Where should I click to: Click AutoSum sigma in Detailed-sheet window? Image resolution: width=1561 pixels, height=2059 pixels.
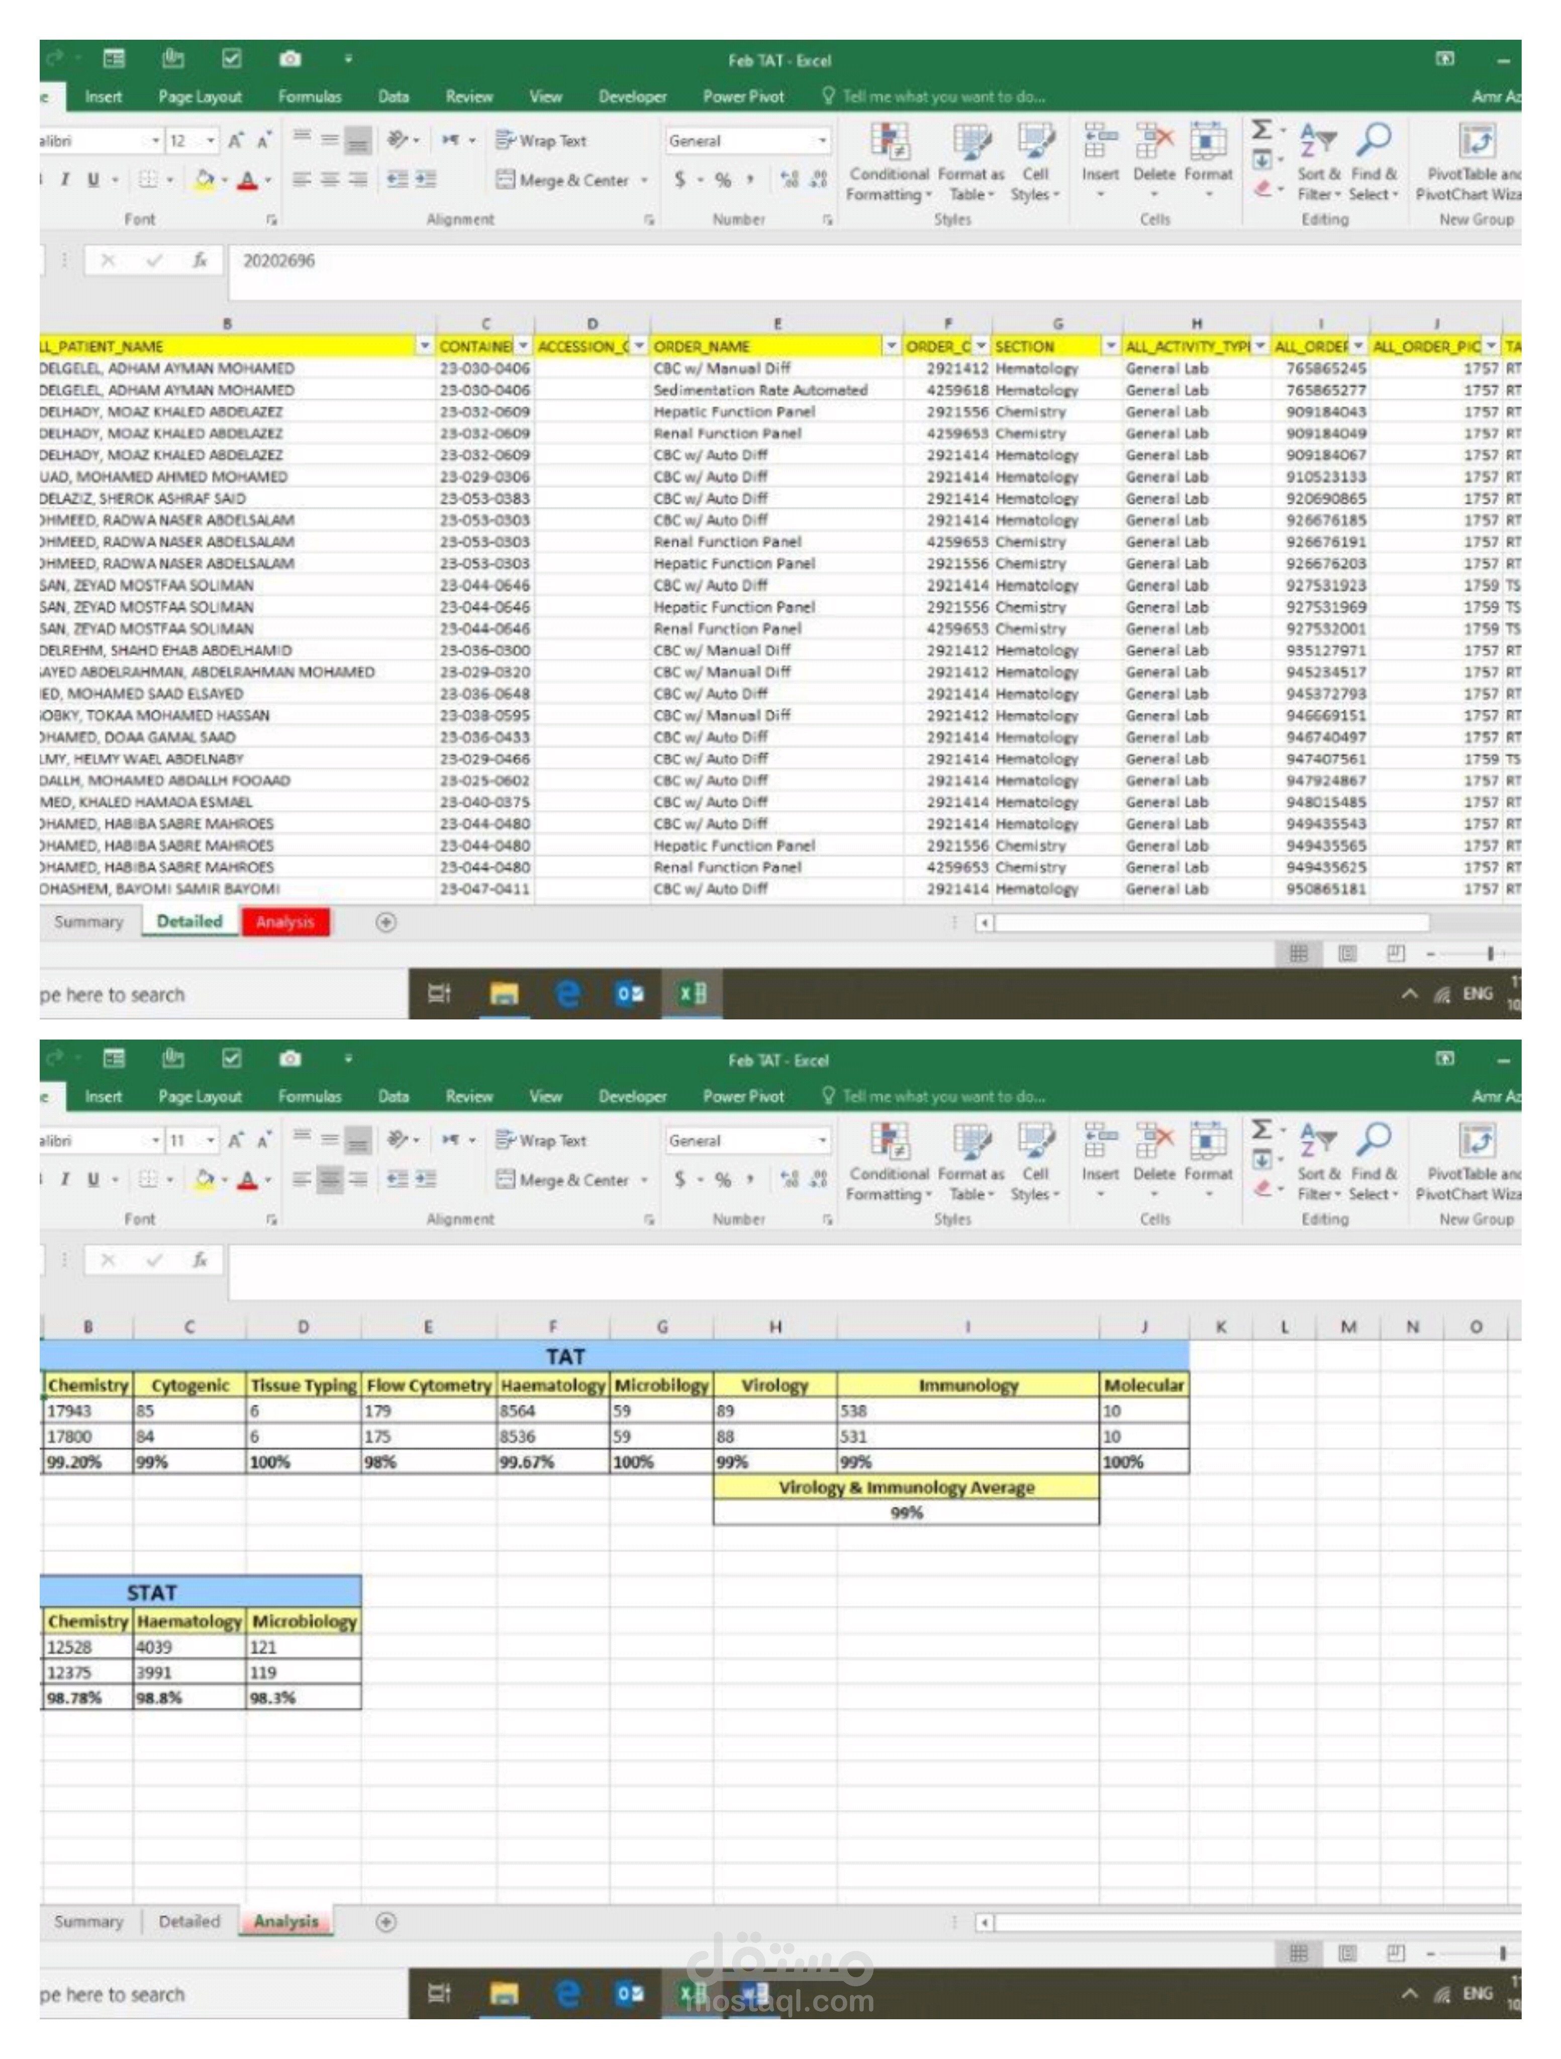(x=1261, y=129)
